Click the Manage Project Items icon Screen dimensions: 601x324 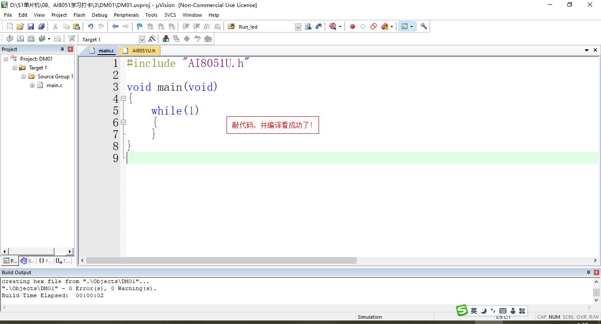[166, 39]
